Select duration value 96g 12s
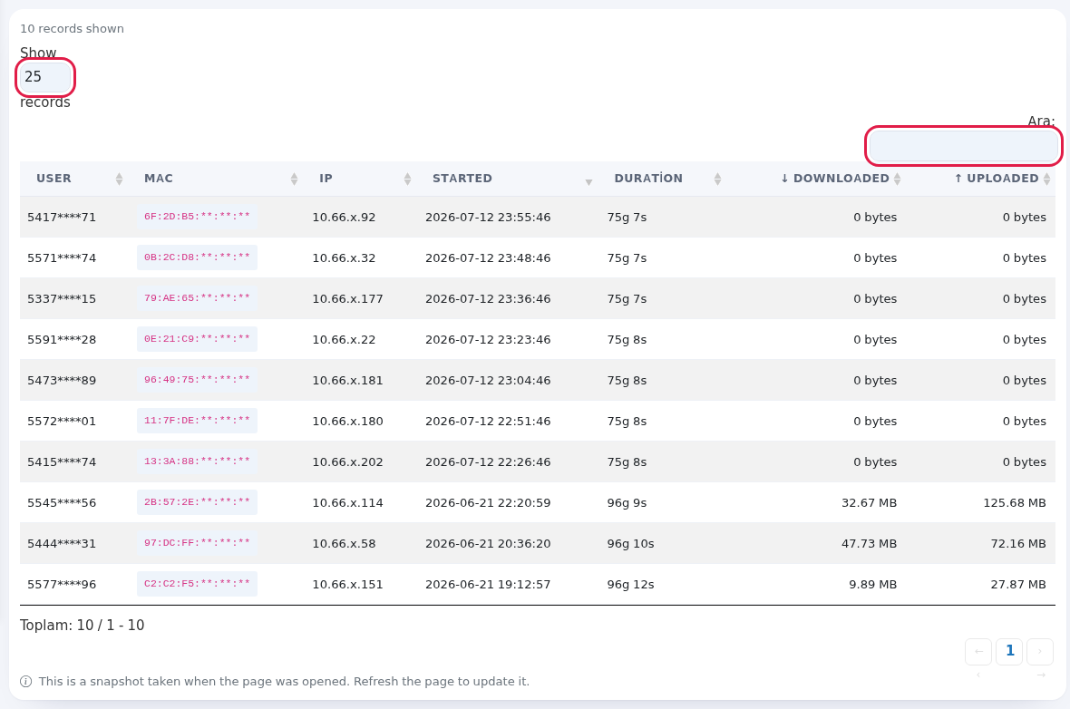This screenshot has height=709, width=1070. click(x=630, y=585)
